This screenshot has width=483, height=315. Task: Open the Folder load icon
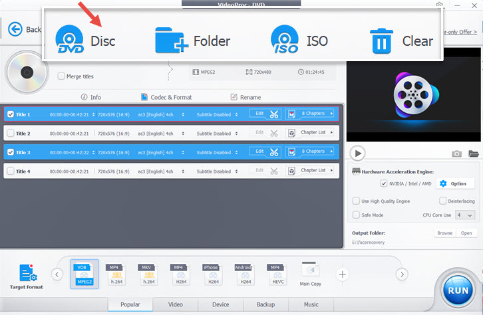tap(171, 41)
